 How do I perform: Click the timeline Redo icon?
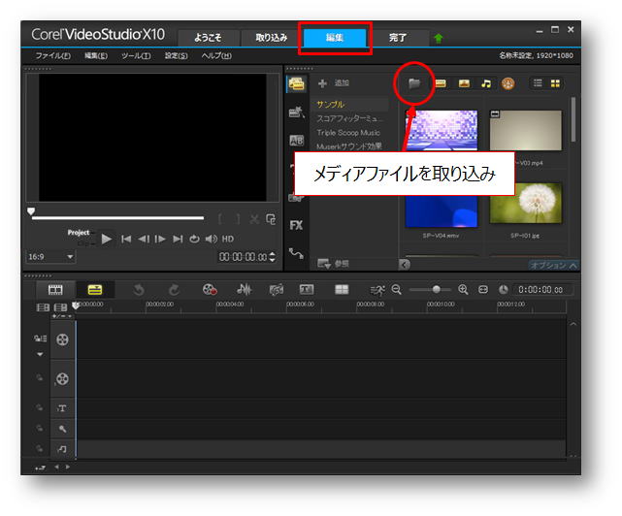(174, 290)
